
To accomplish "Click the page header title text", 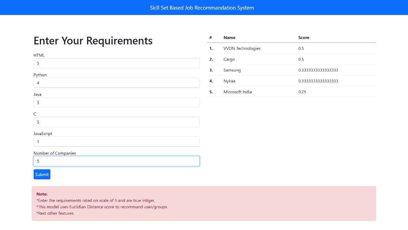I will 202,8.
